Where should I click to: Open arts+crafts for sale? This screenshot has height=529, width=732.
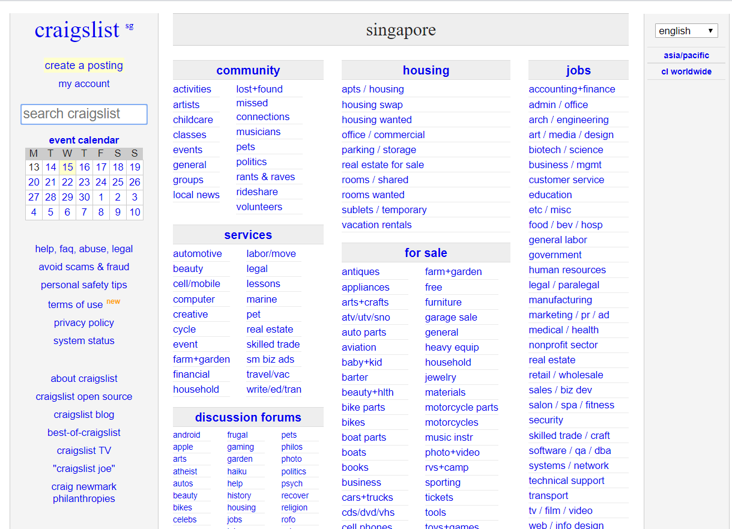coord(365,302)
